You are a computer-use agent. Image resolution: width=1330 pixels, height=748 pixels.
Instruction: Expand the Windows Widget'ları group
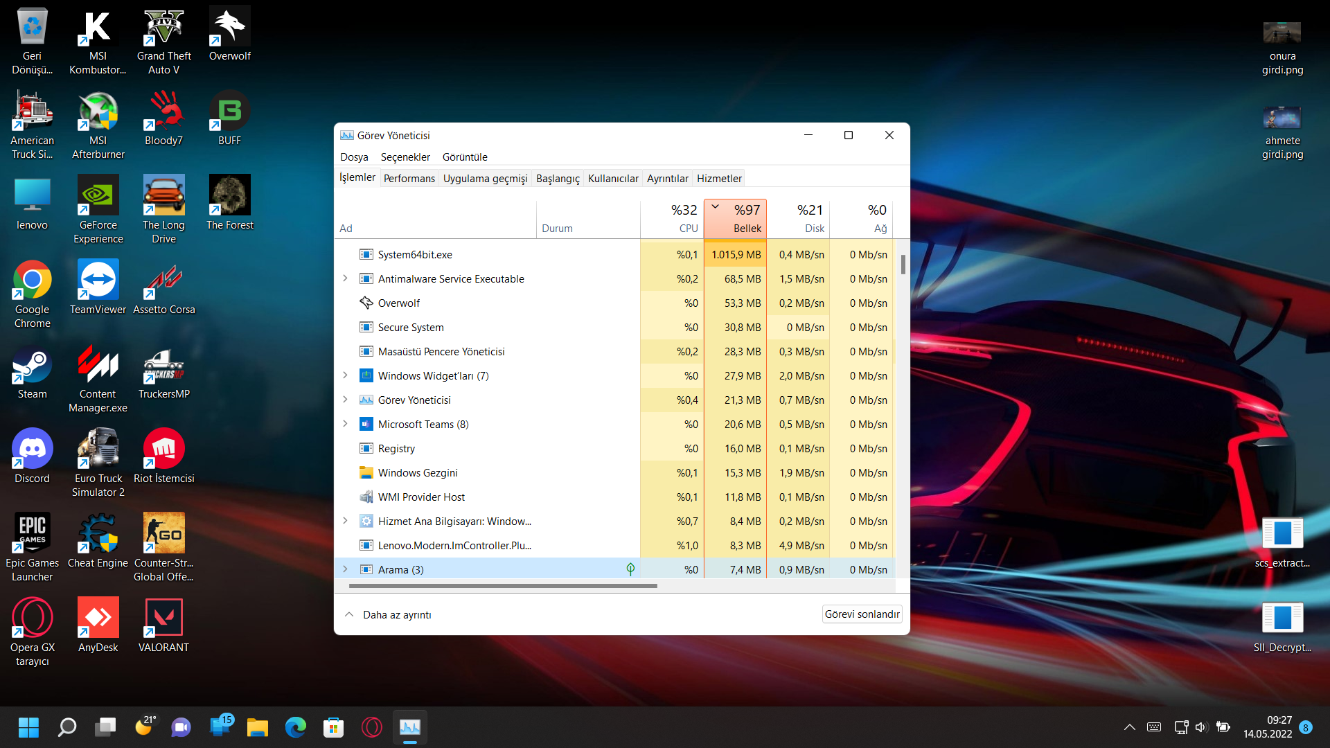pyautogui.click(x=345, y=375)
